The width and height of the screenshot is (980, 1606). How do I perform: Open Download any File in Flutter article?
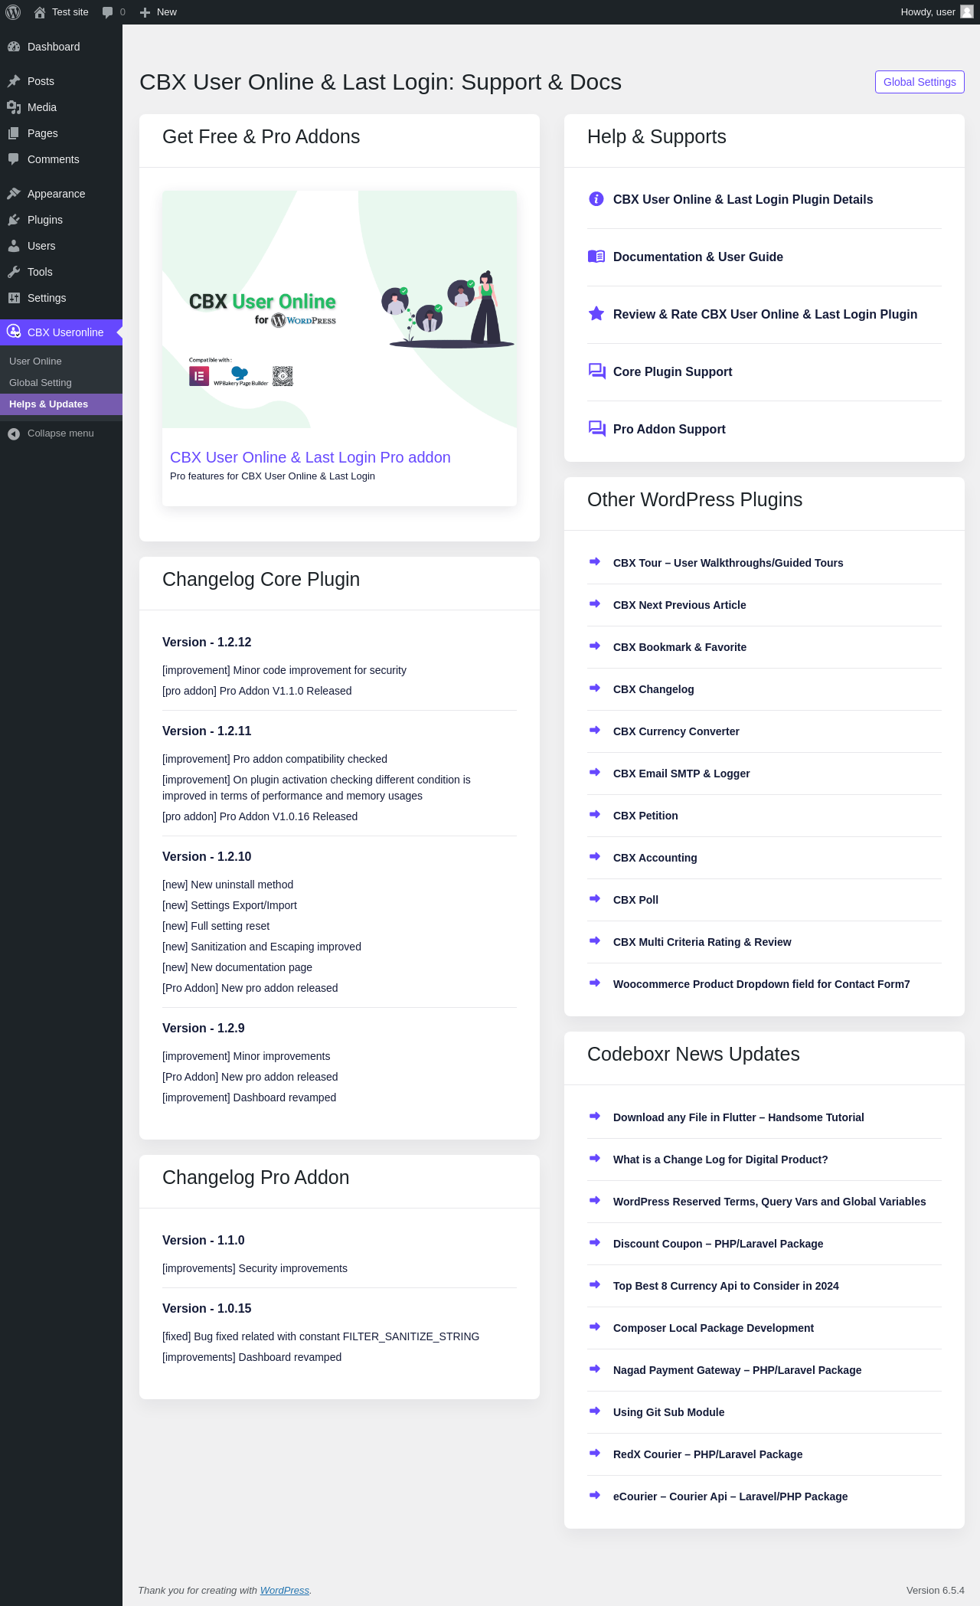739,1117
